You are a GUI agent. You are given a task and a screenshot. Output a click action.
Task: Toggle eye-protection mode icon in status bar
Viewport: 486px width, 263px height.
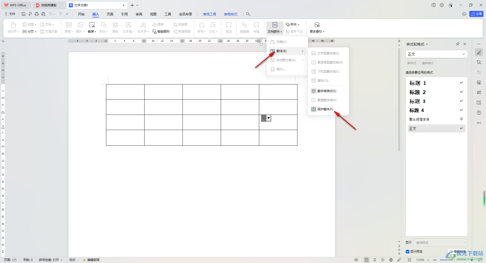356,260
